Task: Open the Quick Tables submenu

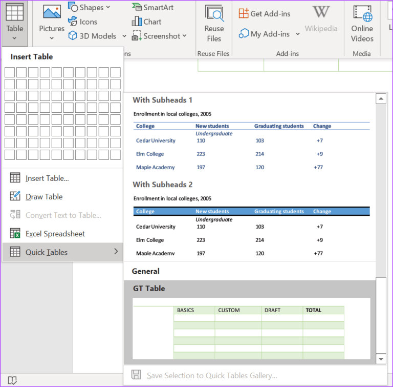Action: [62, 252]
